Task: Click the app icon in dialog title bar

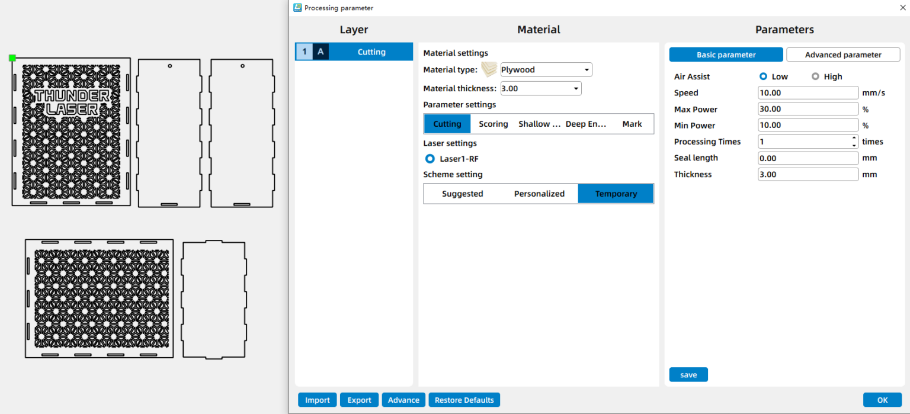Action: point(297,8)
